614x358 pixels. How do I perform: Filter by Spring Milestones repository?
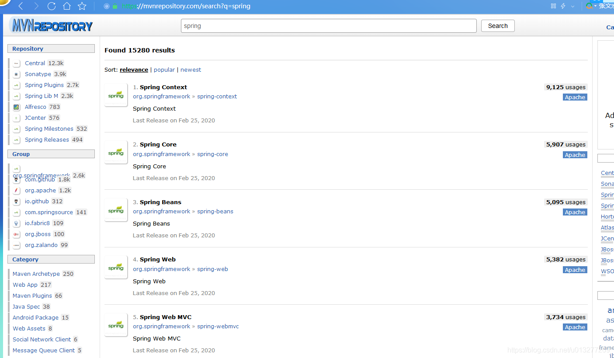pyautogui.click(x=49, y=129)
